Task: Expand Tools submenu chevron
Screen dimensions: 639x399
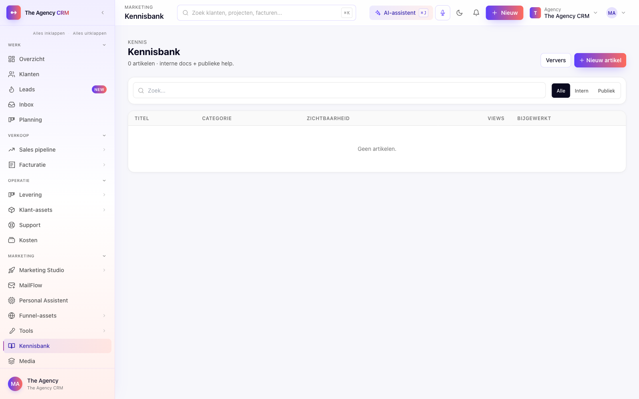Action: pyautogui.click(x=104, y=331)
